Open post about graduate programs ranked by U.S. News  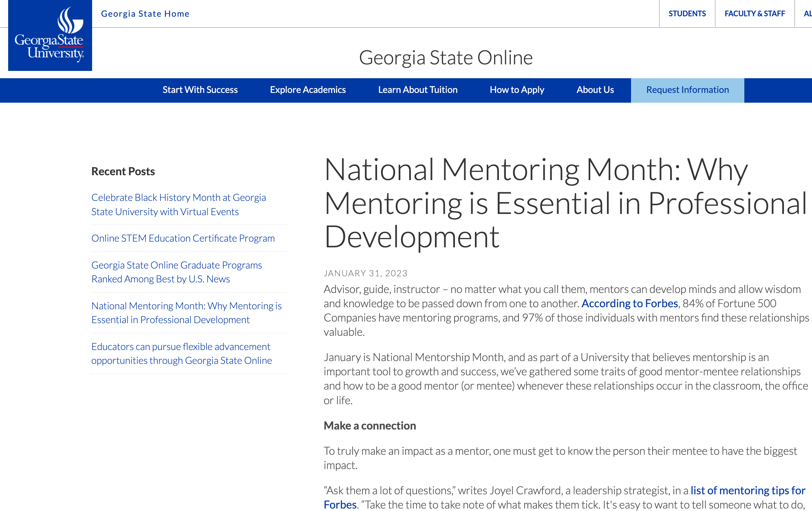coord(177,272)
